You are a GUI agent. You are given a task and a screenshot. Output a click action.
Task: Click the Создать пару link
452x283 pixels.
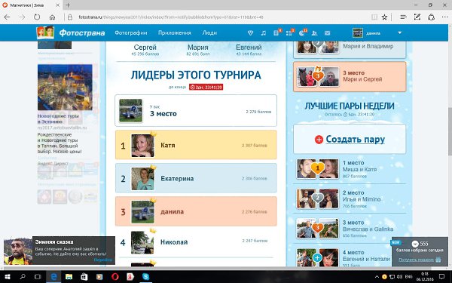pyautogui.click(x=355, y=139)
